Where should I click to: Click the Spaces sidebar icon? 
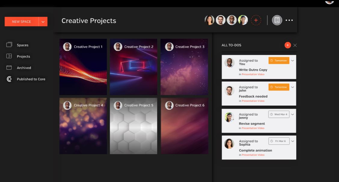point(9,45)
